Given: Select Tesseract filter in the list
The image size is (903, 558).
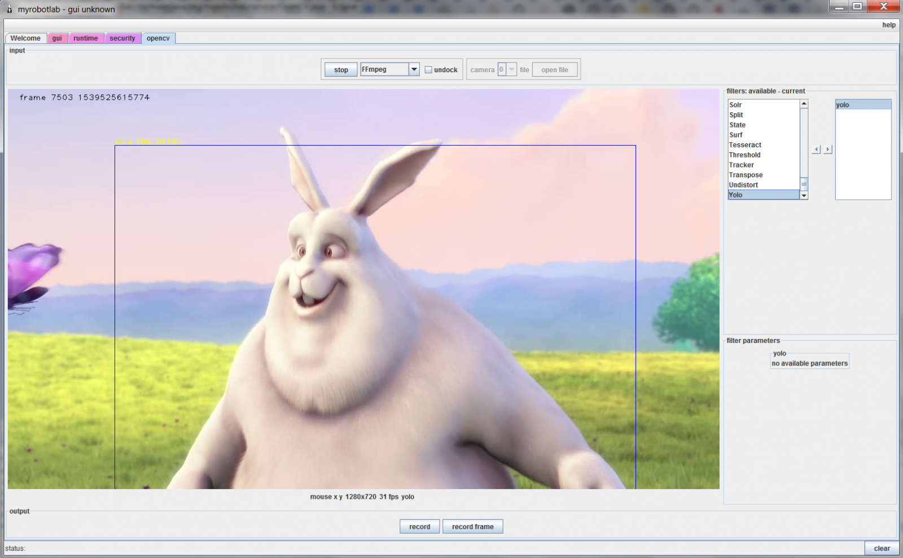Looking at the screenshot, I should click(x=764, y=145).
